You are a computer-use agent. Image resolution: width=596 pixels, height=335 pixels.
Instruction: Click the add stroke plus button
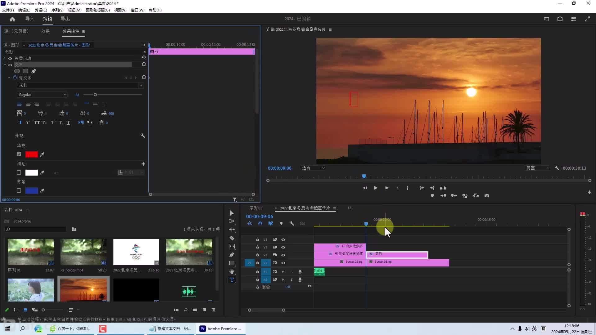coord(143,164)
